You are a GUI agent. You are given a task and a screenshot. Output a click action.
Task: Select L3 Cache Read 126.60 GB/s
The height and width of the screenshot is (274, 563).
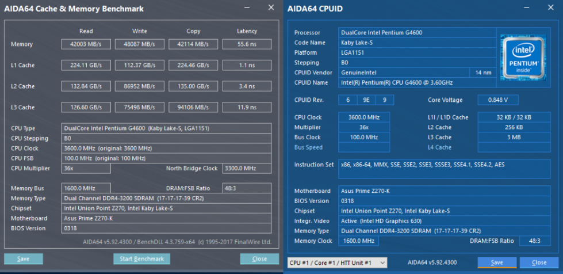(x=86, y=107)
